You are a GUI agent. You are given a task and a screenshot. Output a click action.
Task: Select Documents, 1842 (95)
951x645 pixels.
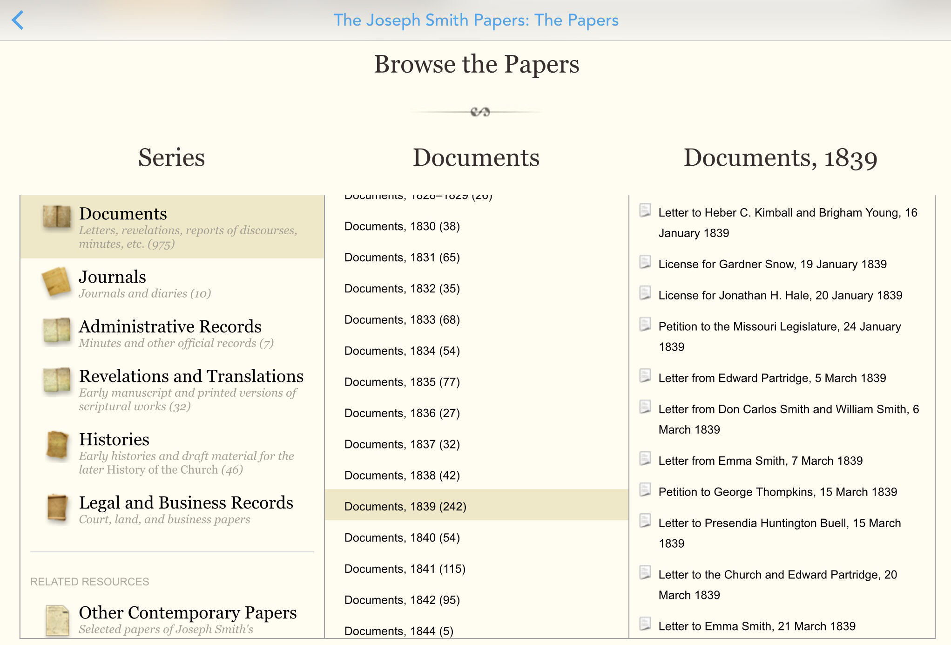pyautogui.click(x=477, y=600)
